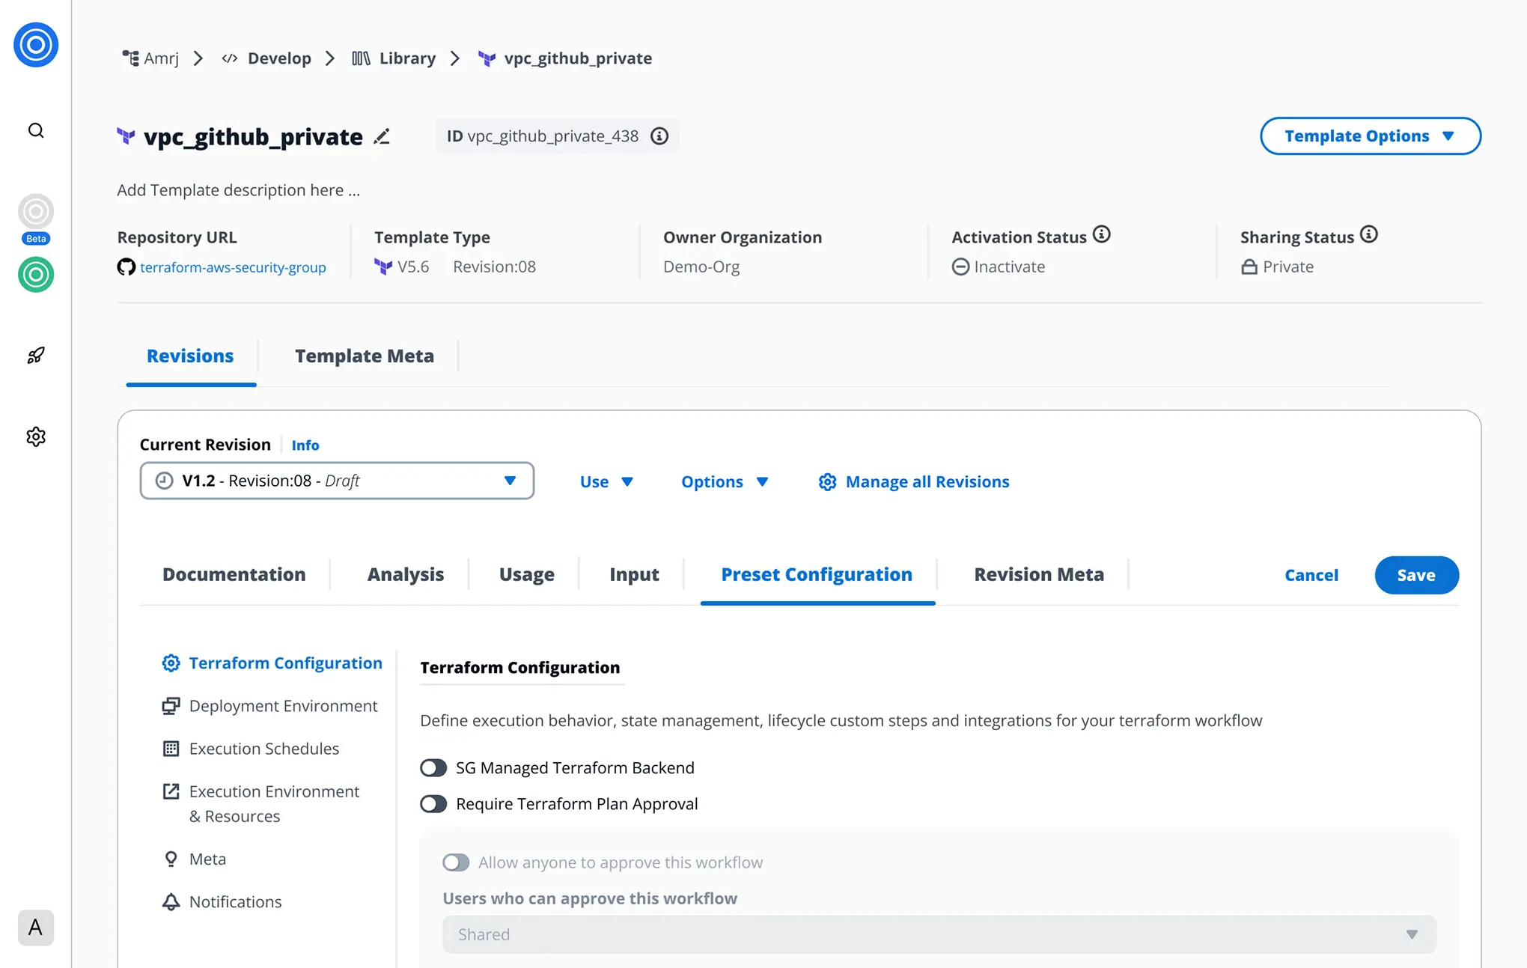Open the Use dropdown menu
The height and width of the screenshot is (968, 1527).
(x=606, y=482)
